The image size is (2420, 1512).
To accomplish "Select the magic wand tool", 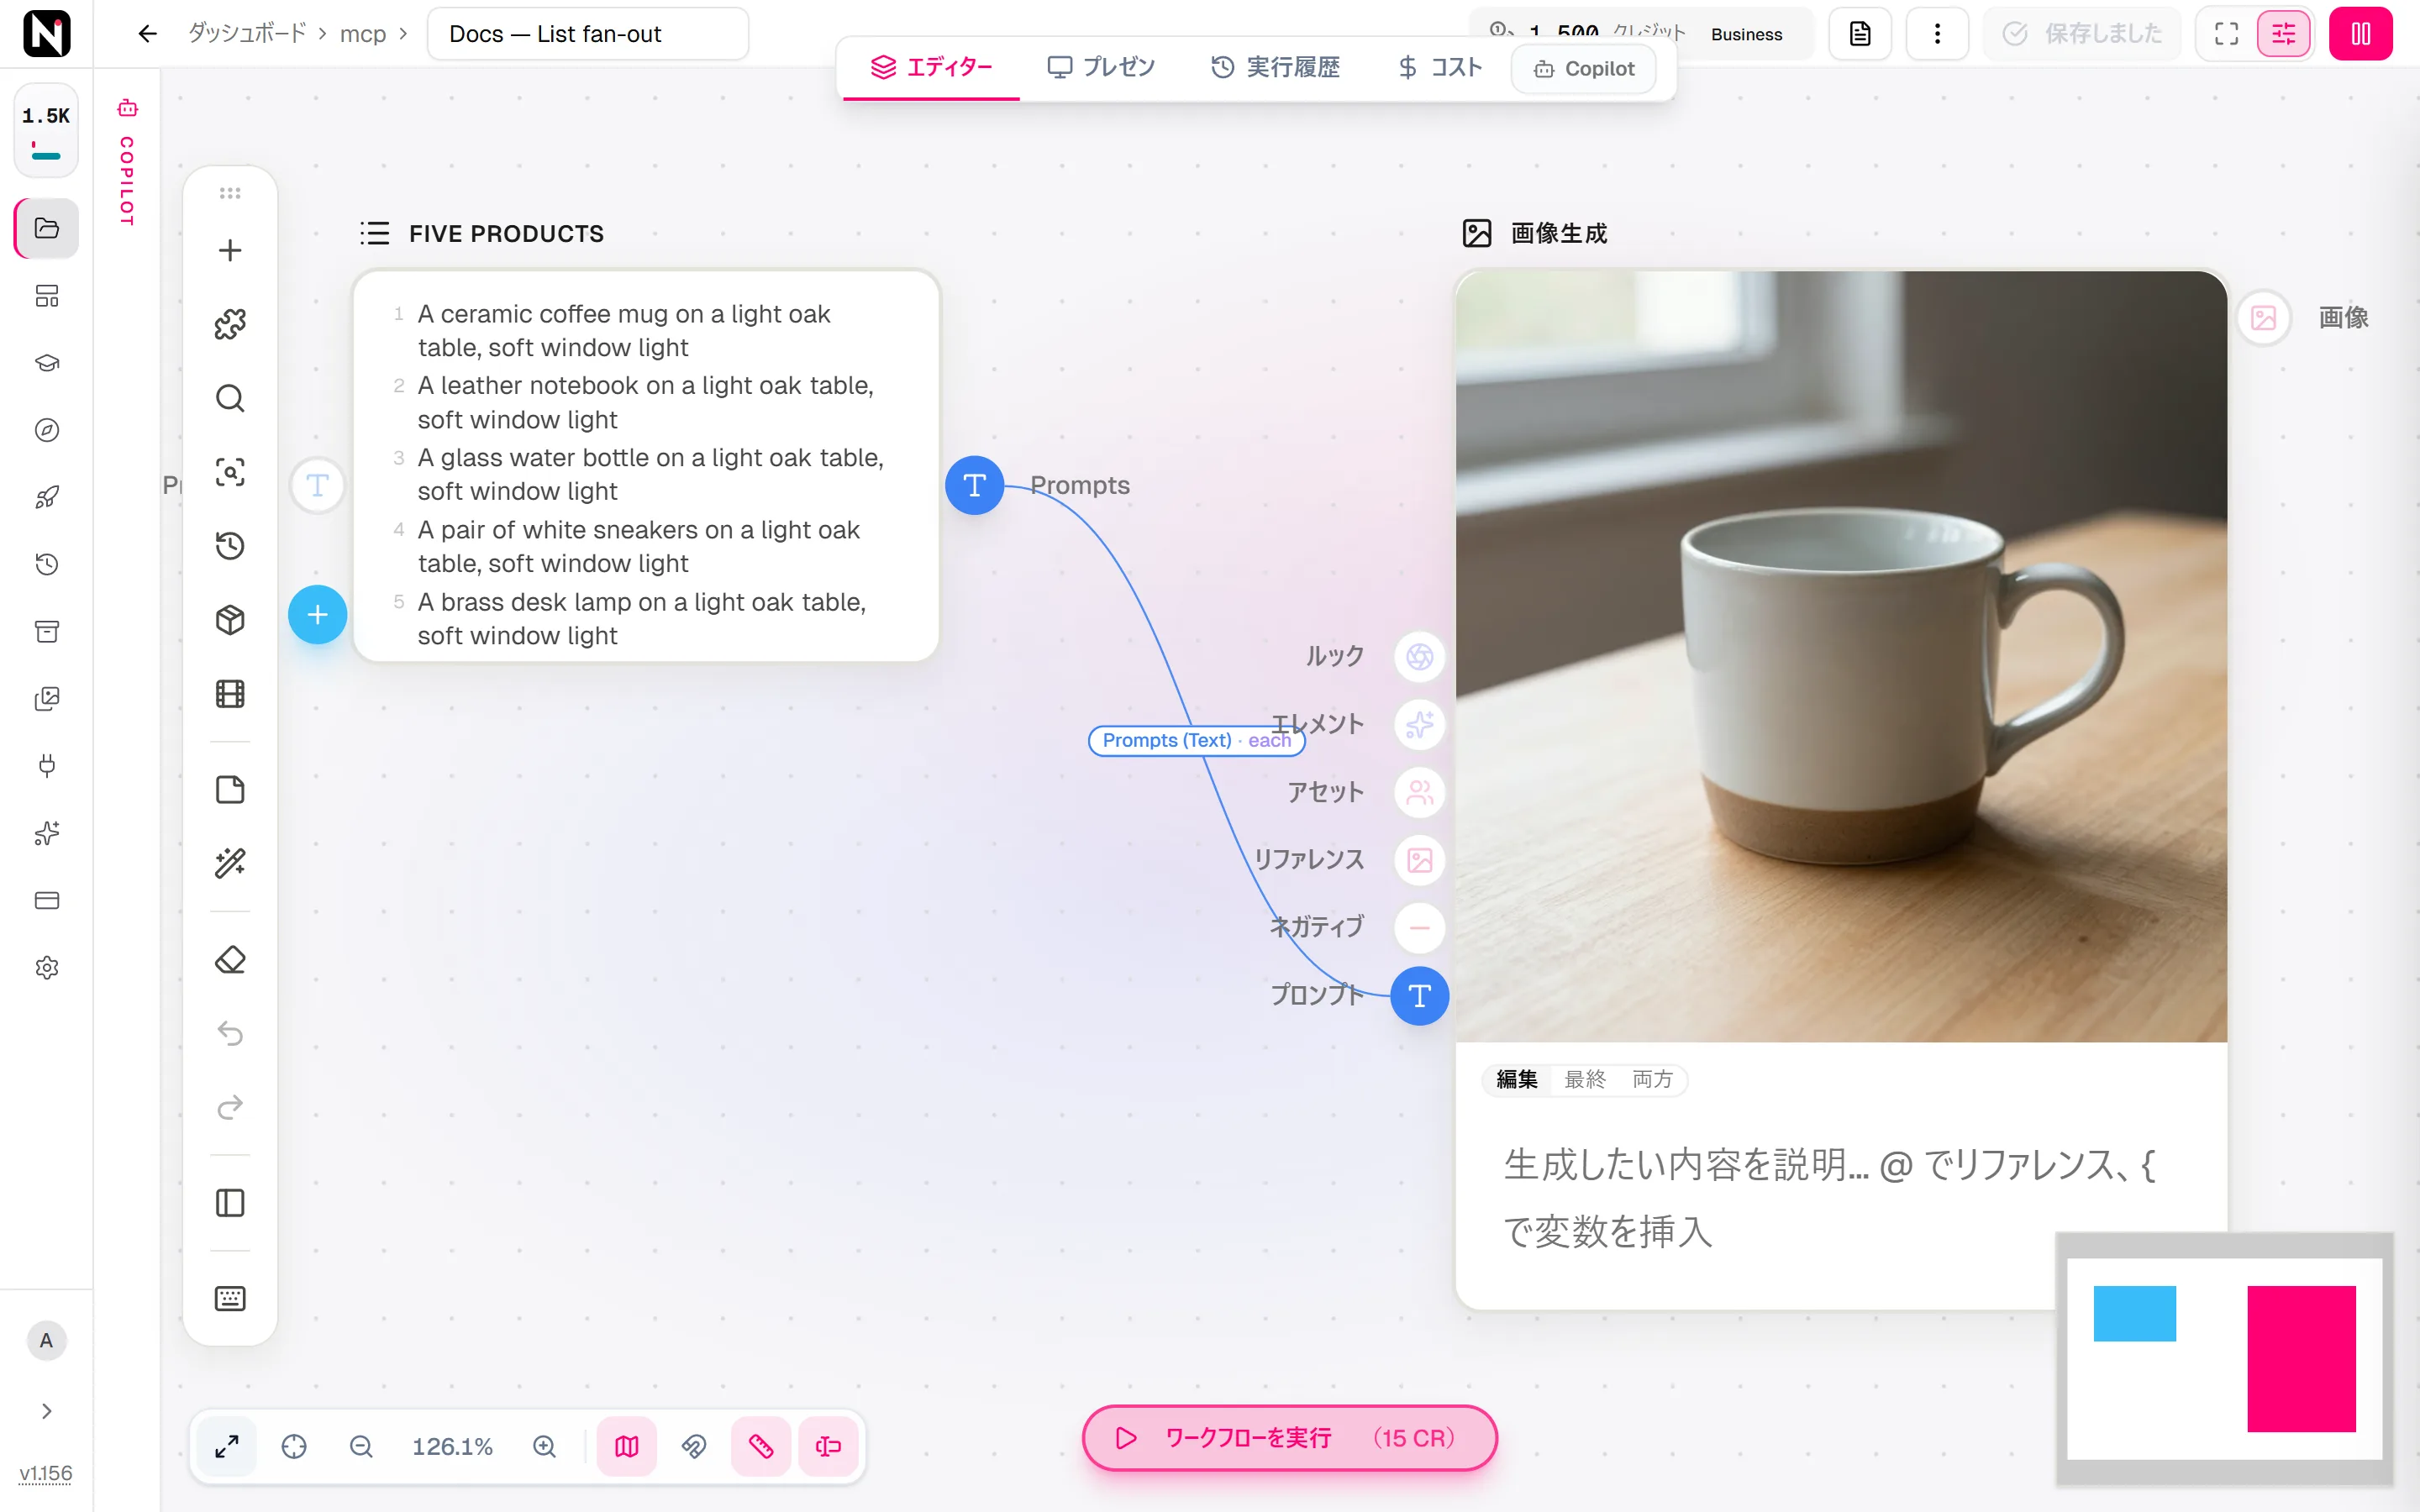I will (x=230, y=863).
